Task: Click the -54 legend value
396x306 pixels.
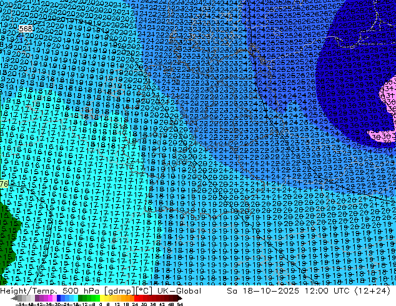Action: (20, 305)
